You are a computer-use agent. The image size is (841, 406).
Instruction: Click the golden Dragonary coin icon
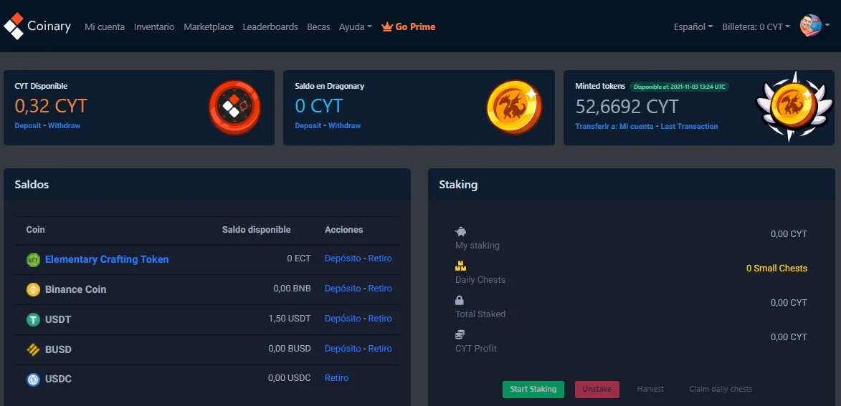pos(514,107)
